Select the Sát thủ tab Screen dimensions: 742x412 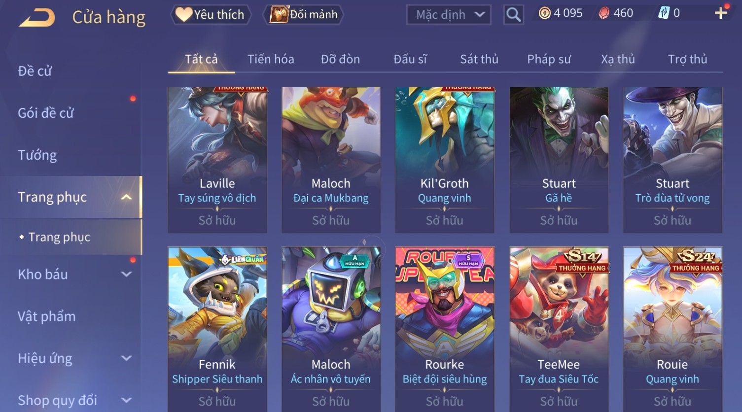479,59
